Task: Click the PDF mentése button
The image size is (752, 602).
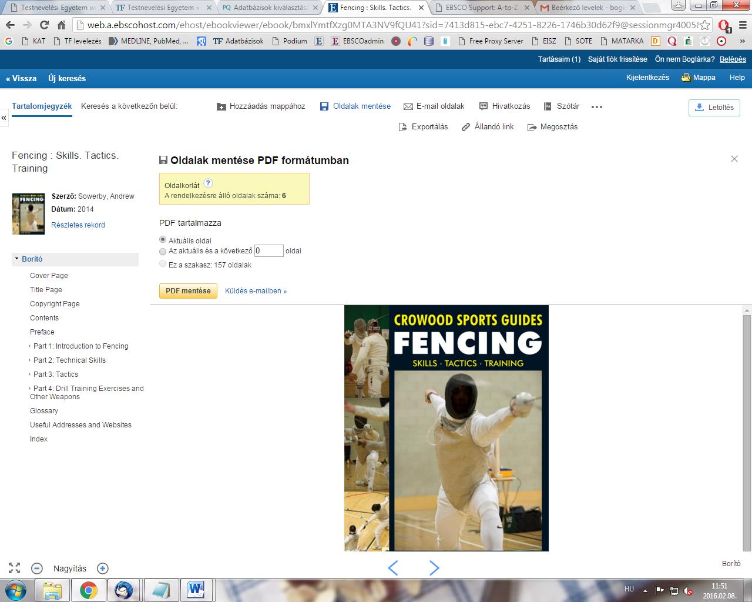Action: [188, 291]
